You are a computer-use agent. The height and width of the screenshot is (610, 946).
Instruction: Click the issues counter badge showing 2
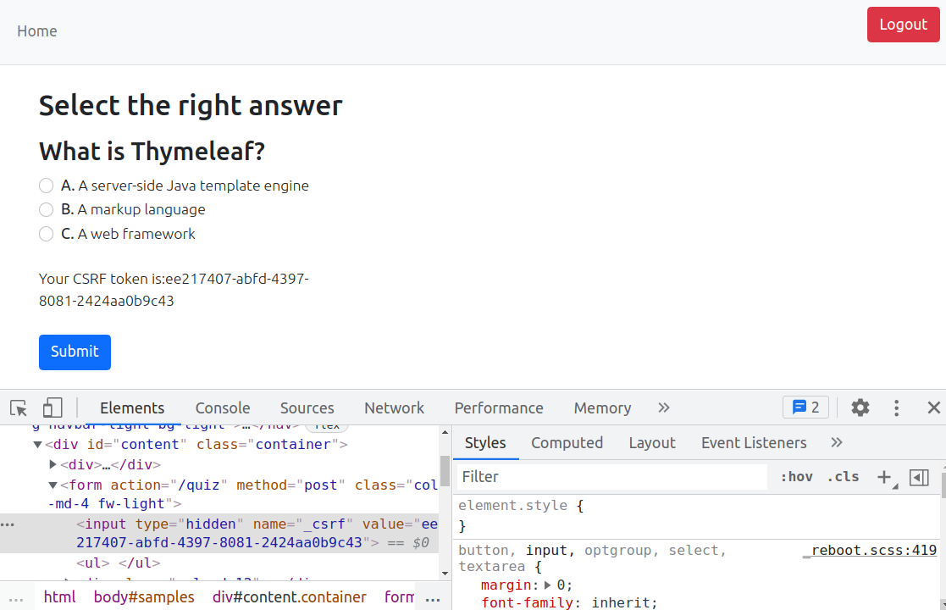point(805,408)
